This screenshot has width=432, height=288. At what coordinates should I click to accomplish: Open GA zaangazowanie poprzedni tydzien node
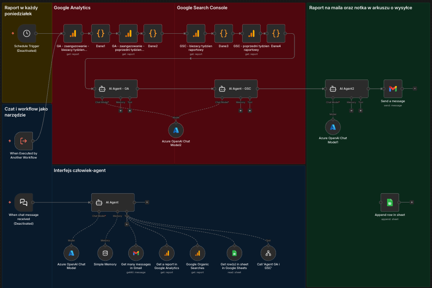128,34
